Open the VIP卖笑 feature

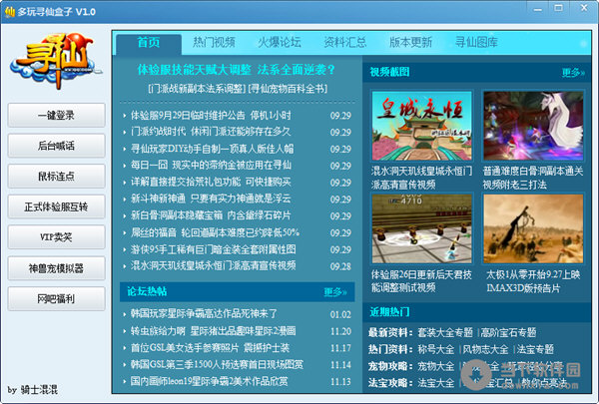pos(56,237)
